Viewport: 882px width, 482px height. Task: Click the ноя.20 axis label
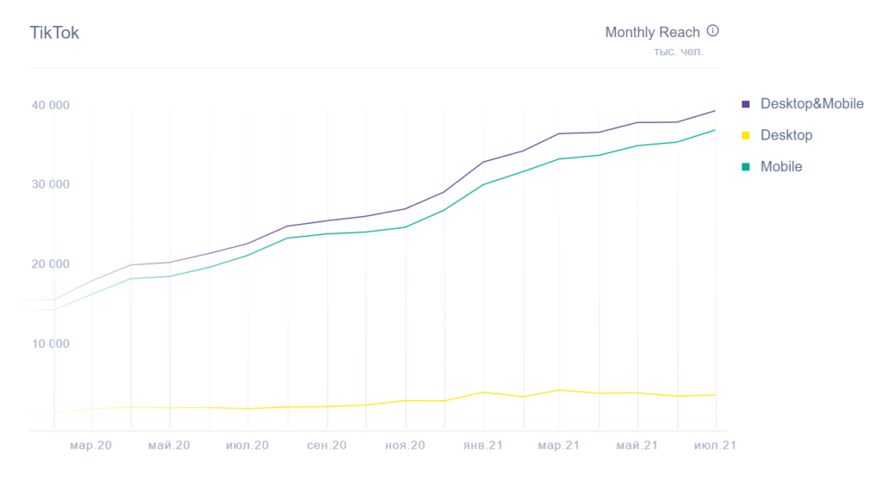coord(404,446)
